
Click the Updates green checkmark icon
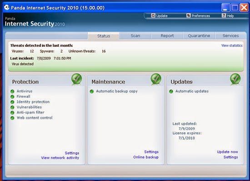click(x=235, y=79)
